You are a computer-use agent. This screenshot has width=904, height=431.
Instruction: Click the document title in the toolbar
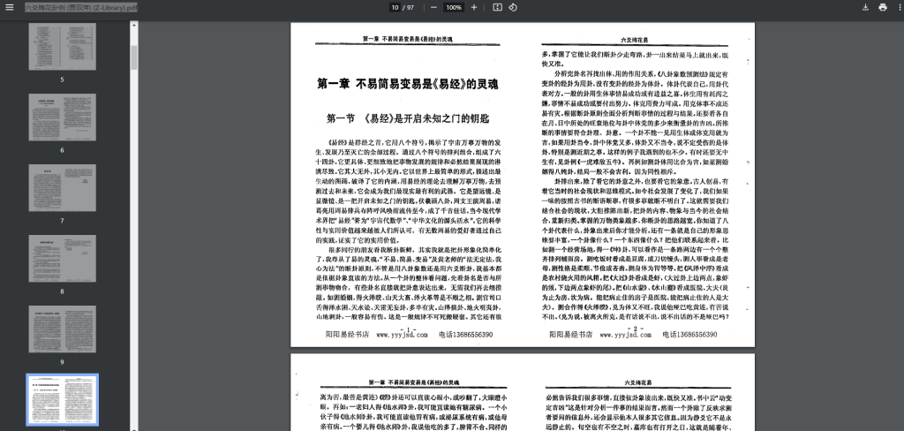[x=81, y=7]
